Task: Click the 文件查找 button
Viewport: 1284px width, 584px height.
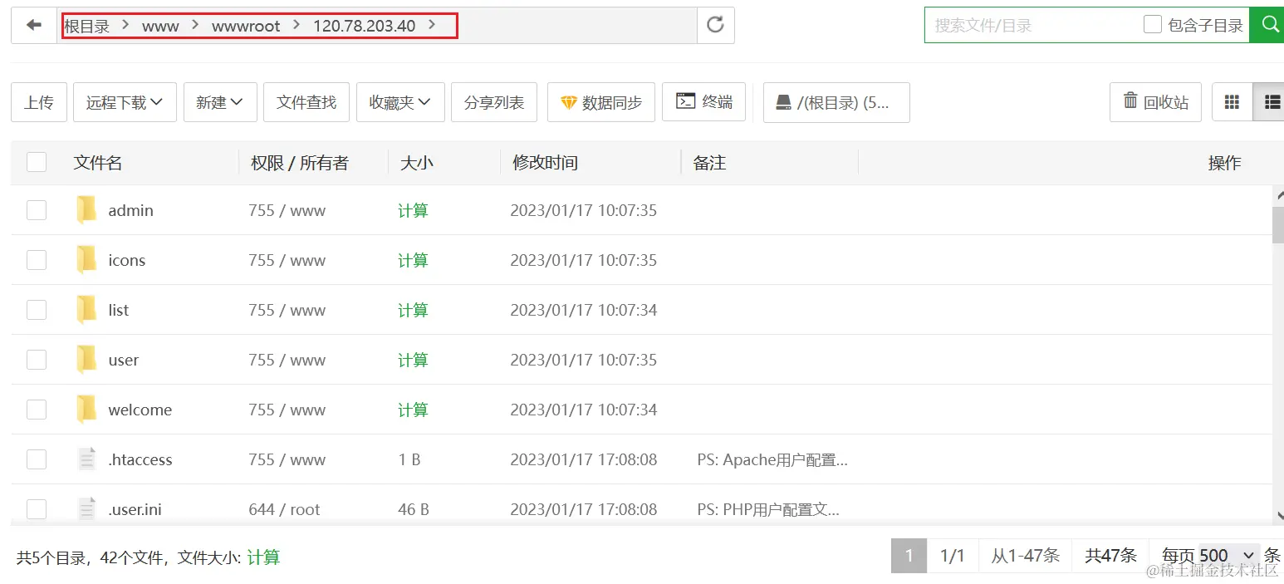Action: point(306,102)
